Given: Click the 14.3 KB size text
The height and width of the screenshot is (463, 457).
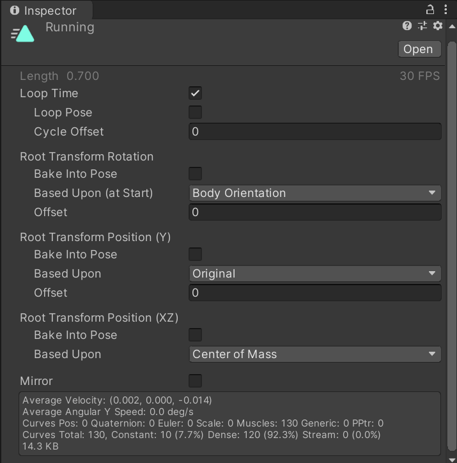Looking at the screenshot, I should tap(40, 446).
